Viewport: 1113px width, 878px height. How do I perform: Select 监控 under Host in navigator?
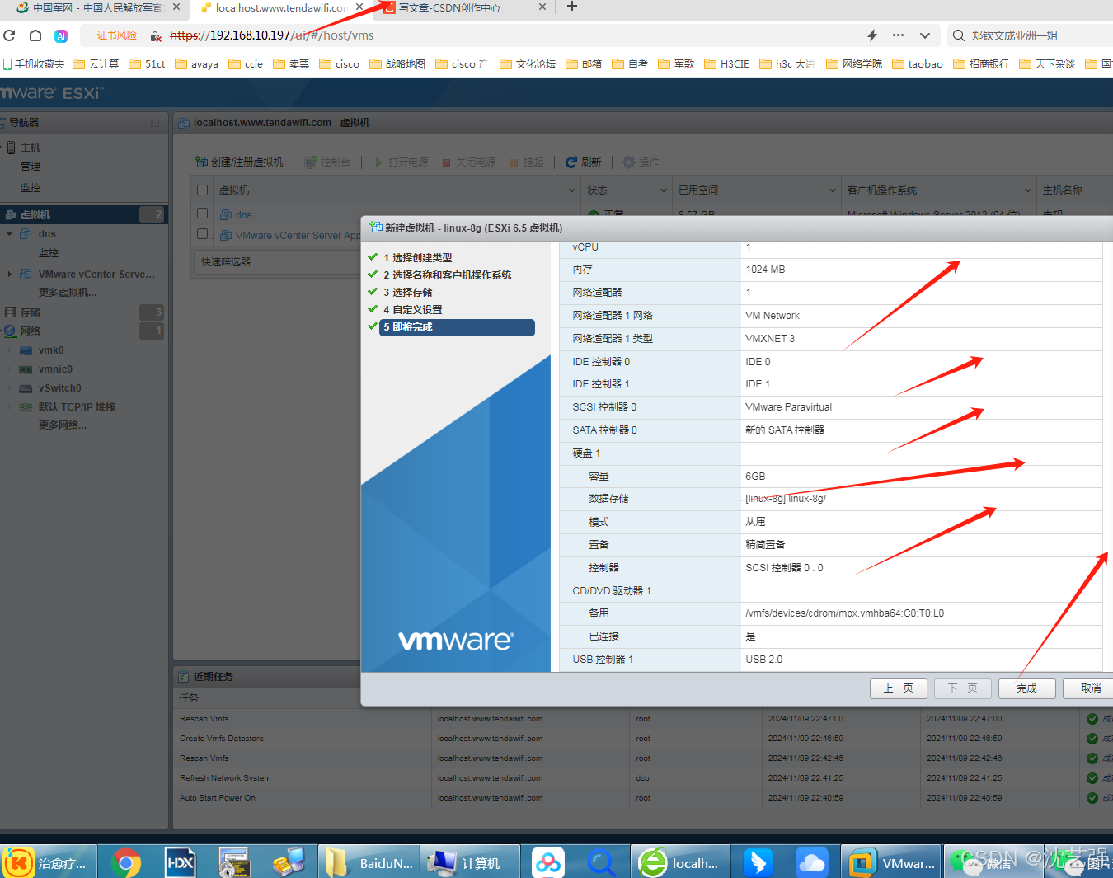pos(31,188)
